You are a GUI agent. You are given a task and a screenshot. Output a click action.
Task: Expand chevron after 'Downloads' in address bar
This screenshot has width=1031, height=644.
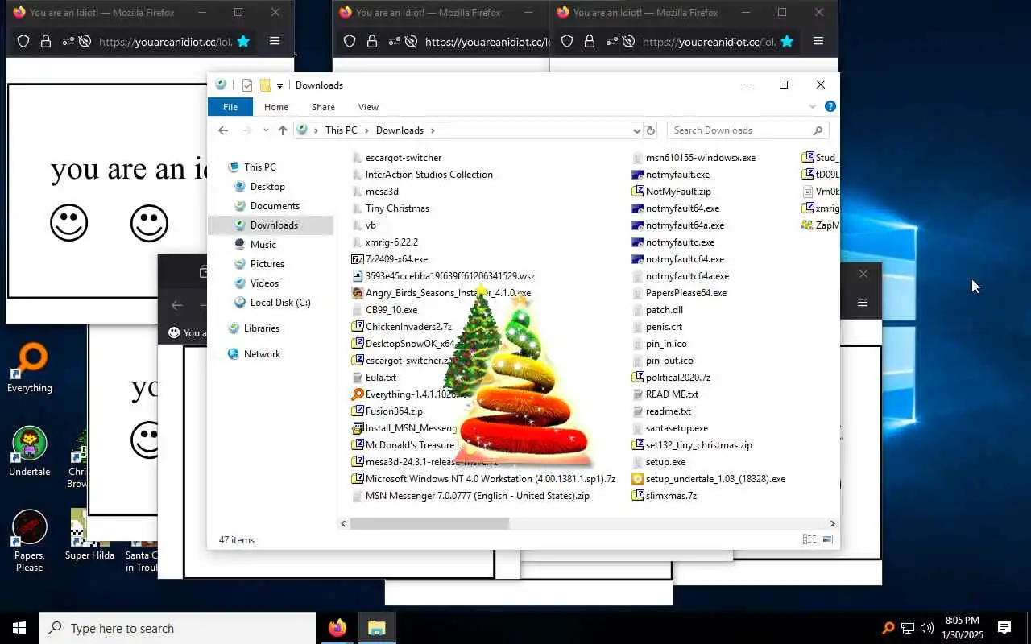click(433, 130)
